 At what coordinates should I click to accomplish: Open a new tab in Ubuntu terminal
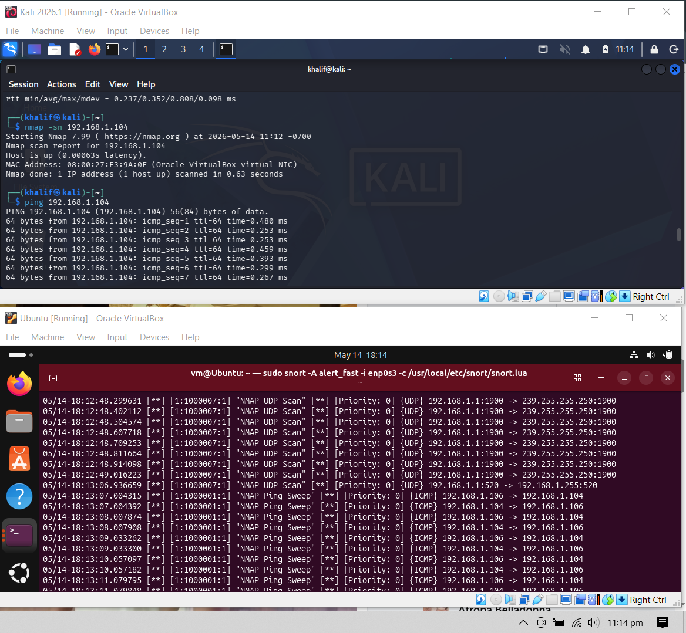(53, 378)
